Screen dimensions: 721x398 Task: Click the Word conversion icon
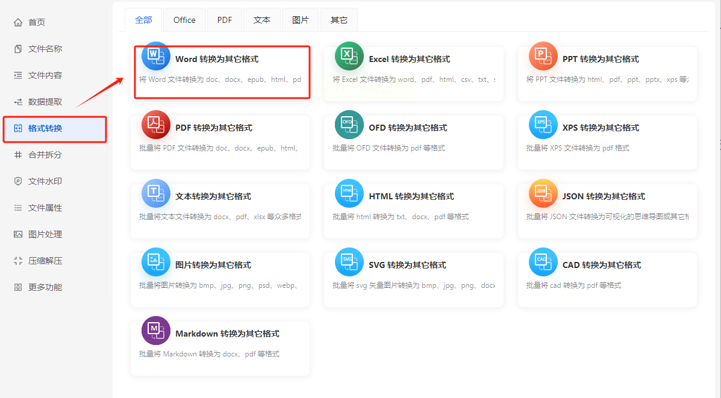[156, 56]
